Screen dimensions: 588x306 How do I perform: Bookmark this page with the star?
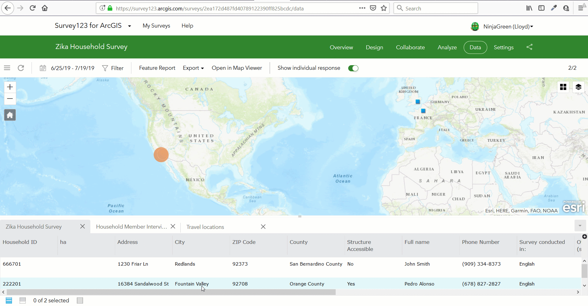[384, 8]
